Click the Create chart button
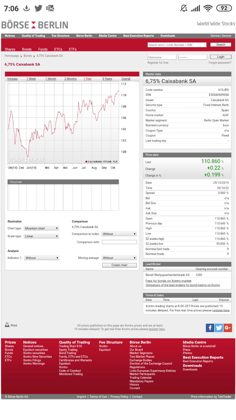The width and height of the screenshot is (236, 420). [x=119, y=265]
